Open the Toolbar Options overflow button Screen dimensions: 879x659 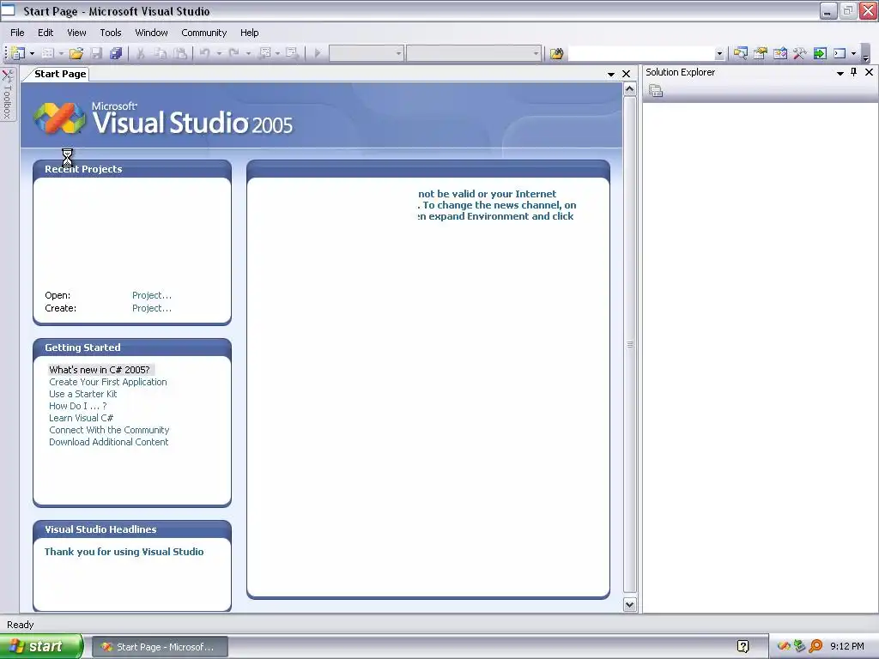(865, 56)
